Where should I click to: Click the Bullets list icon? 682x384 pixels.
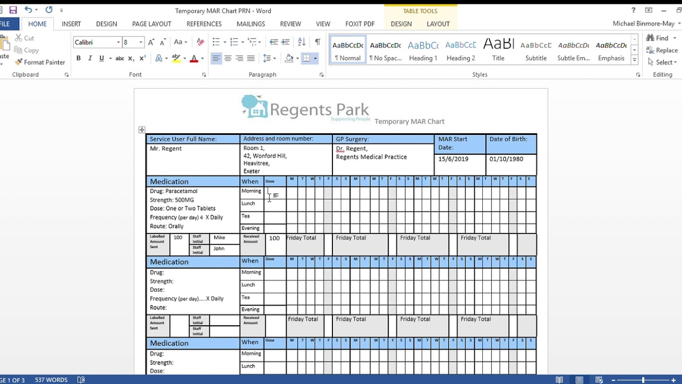coord(216,42)
